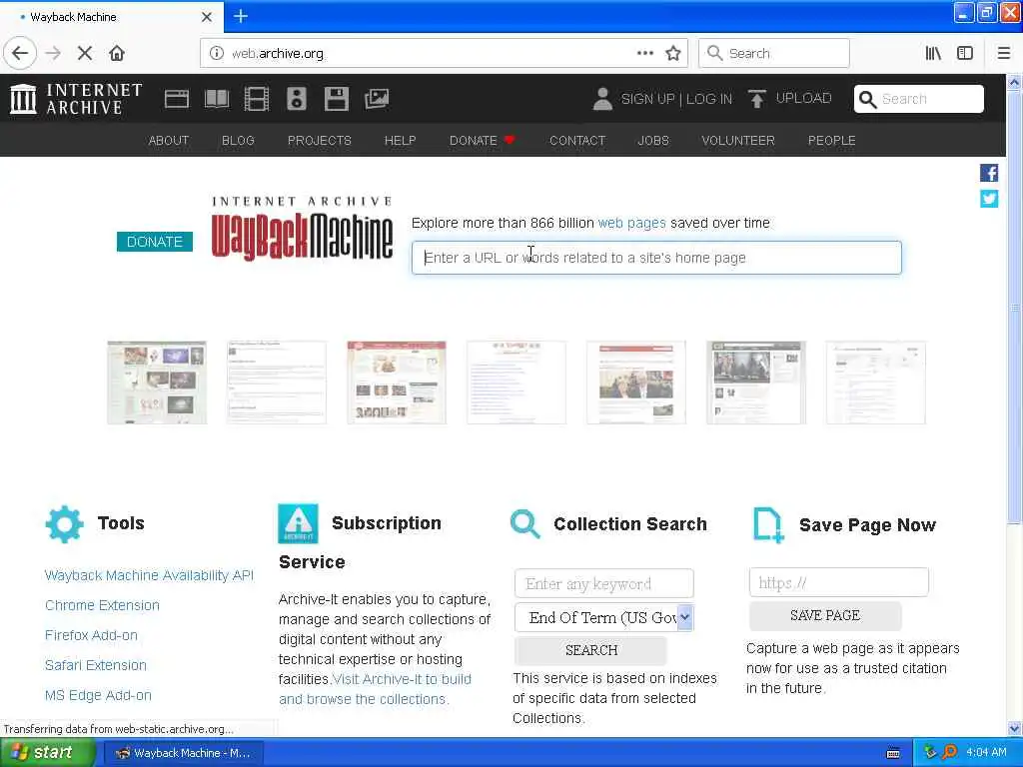Focus the Internet Archive top Search box

[x=919, y=99]
